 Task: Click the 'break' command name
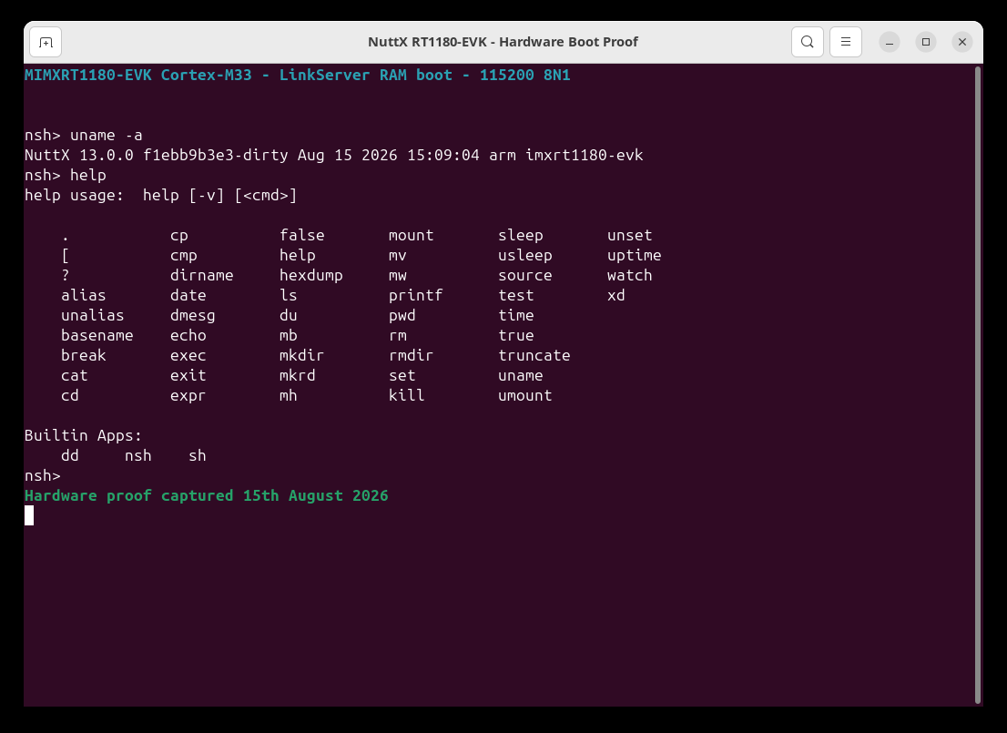(84, 355)
